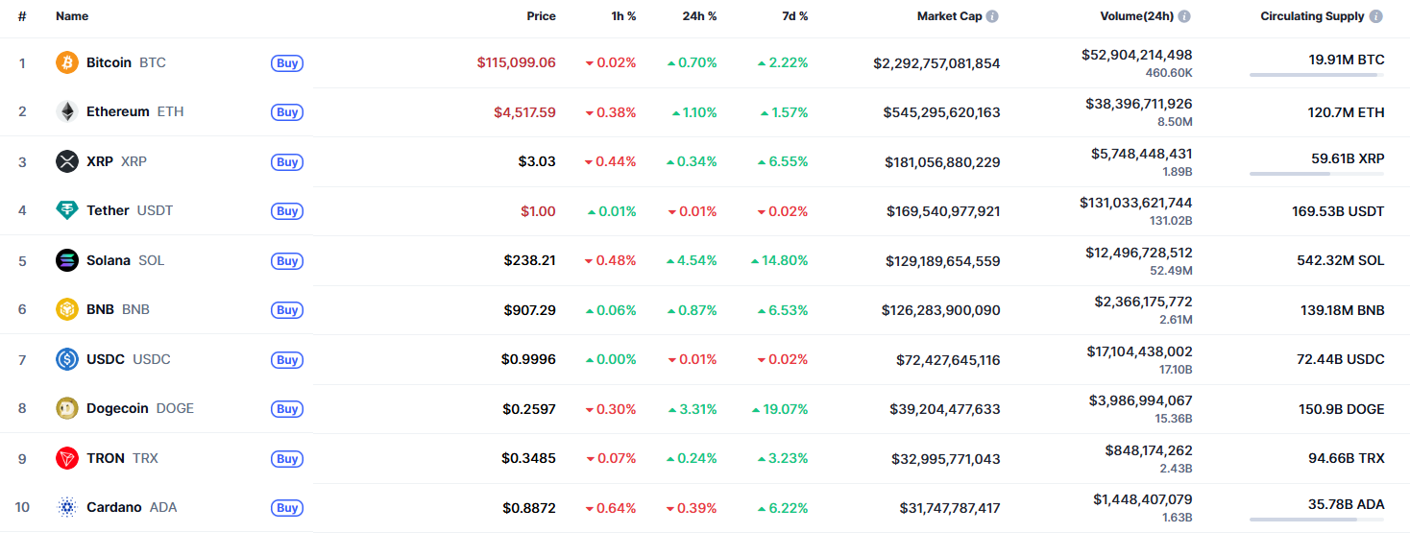Click the XRP logo icon
The width and height of the screenshot is (1410, 533).
coord(67,161)
